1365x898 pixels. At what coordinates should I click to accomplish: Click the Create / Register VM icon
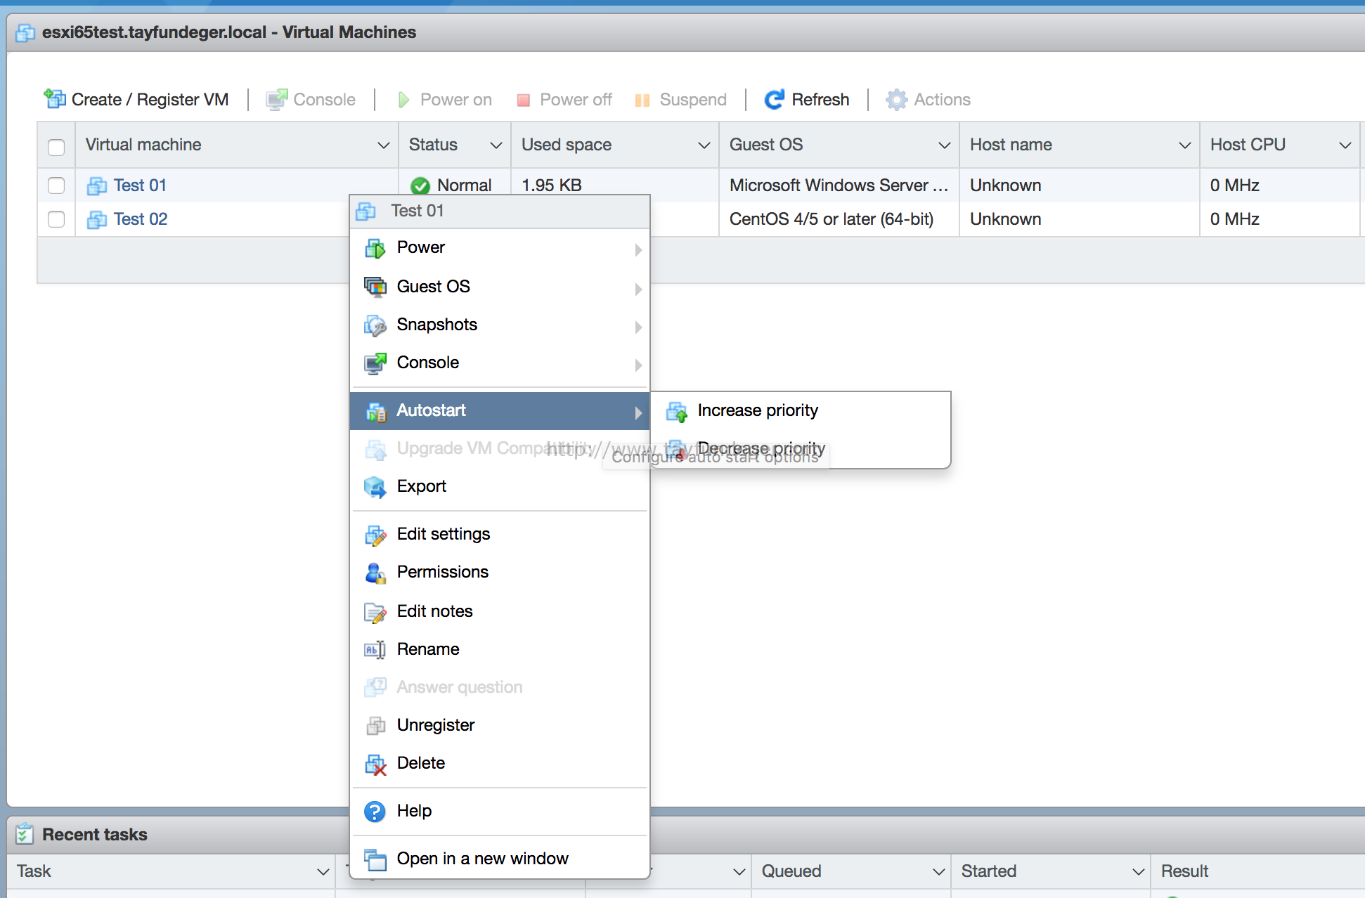pyautogui.click(x=55, y=99)
